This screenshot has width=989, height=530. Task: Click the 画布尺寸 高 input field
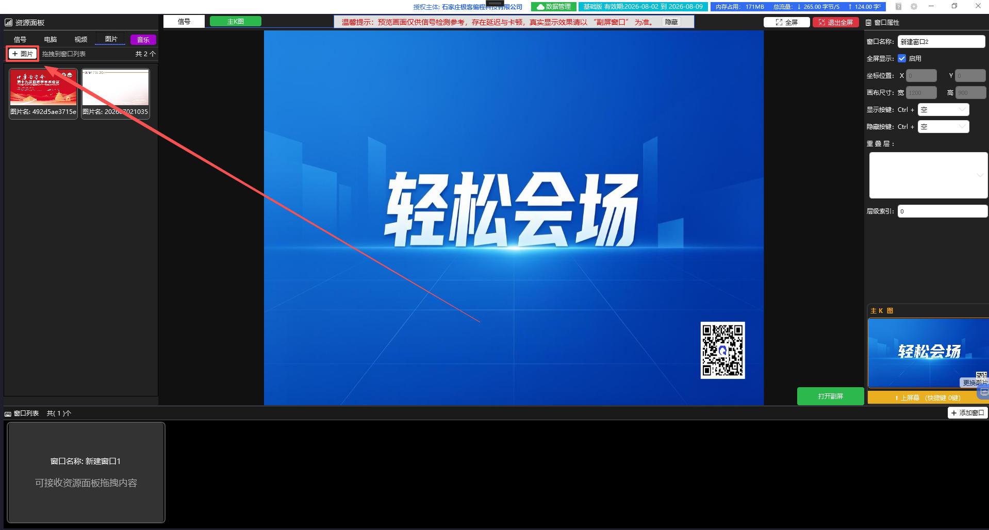tap(970, 93)
